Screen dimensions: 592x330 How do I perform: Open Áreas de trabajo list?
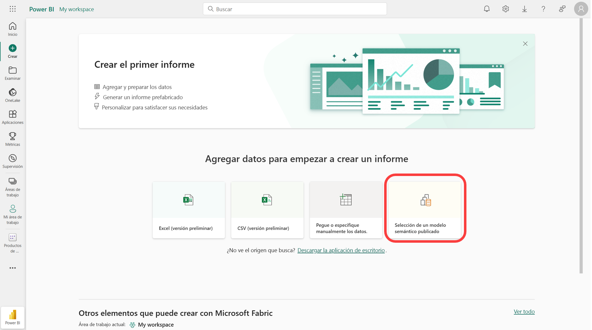tap(13, 187)
